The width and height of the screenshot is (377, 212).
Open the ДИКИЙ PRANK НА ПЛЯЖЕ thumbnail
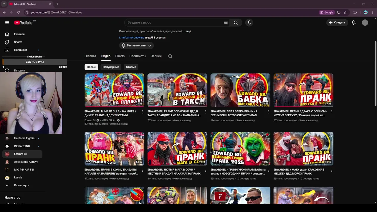coord(114,90)
